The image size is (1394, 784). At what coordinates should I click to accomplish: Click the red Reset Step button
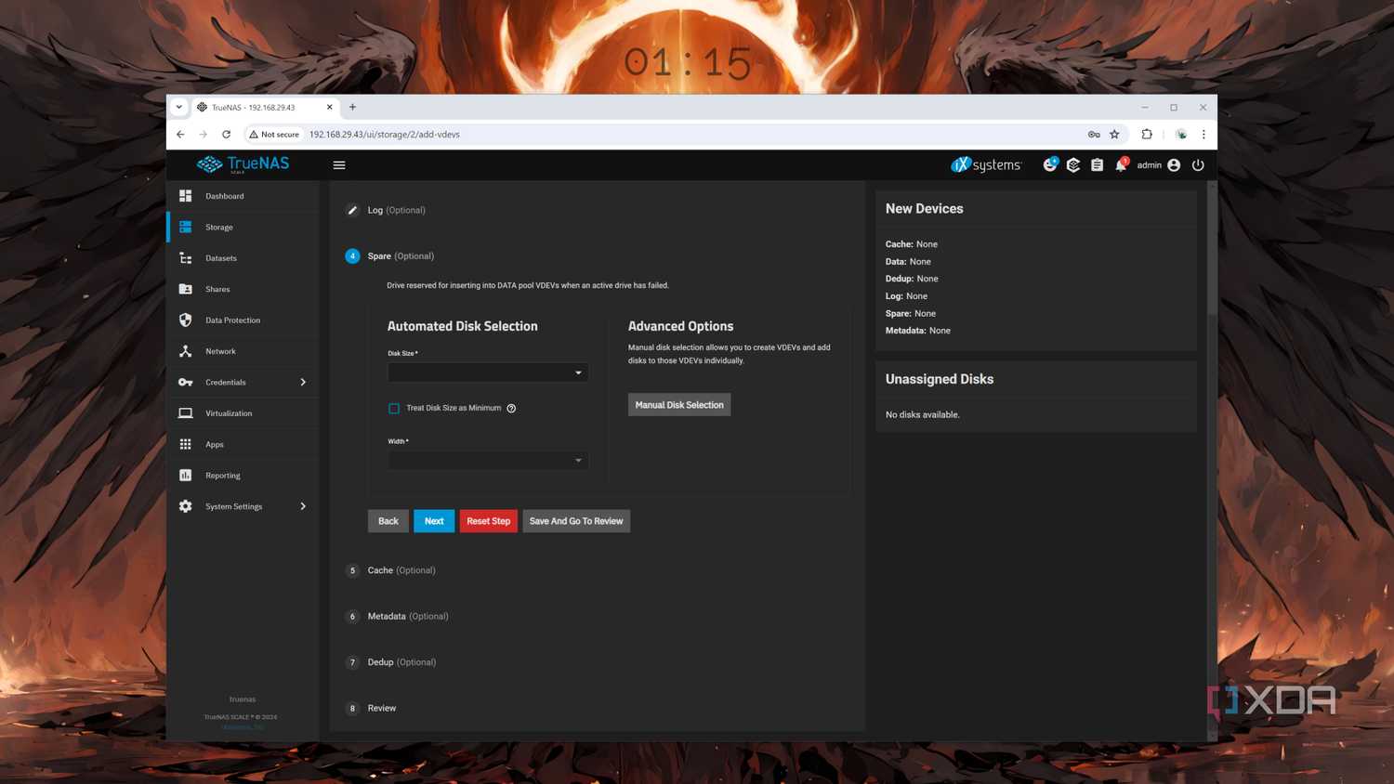tap(489, 521)
